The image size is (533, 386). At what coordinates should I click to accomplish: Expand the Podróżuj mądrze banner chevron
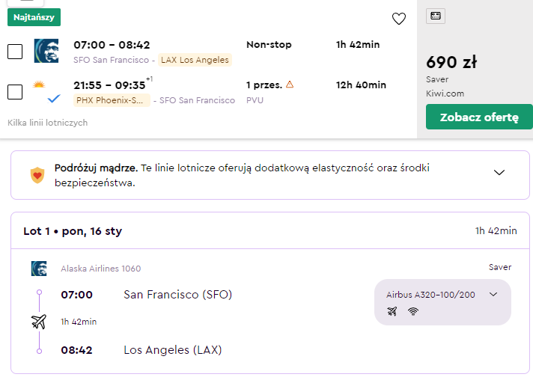(499, 172)
